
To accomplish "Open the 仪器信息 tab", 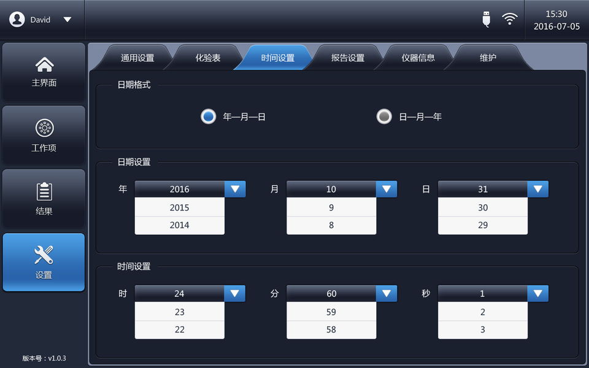I will coord(418,58).
